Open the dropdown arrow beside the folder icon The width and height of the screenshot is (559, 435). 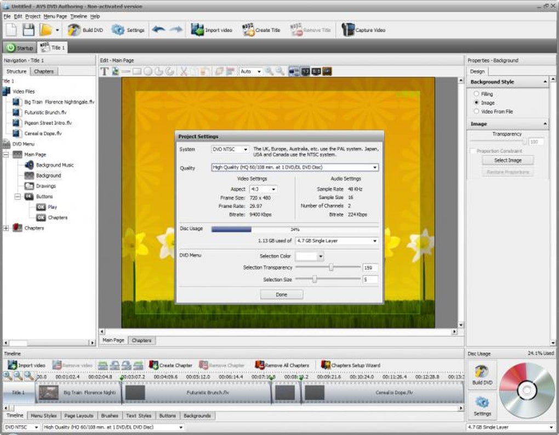pyautogui.click(x=58, y=30)
